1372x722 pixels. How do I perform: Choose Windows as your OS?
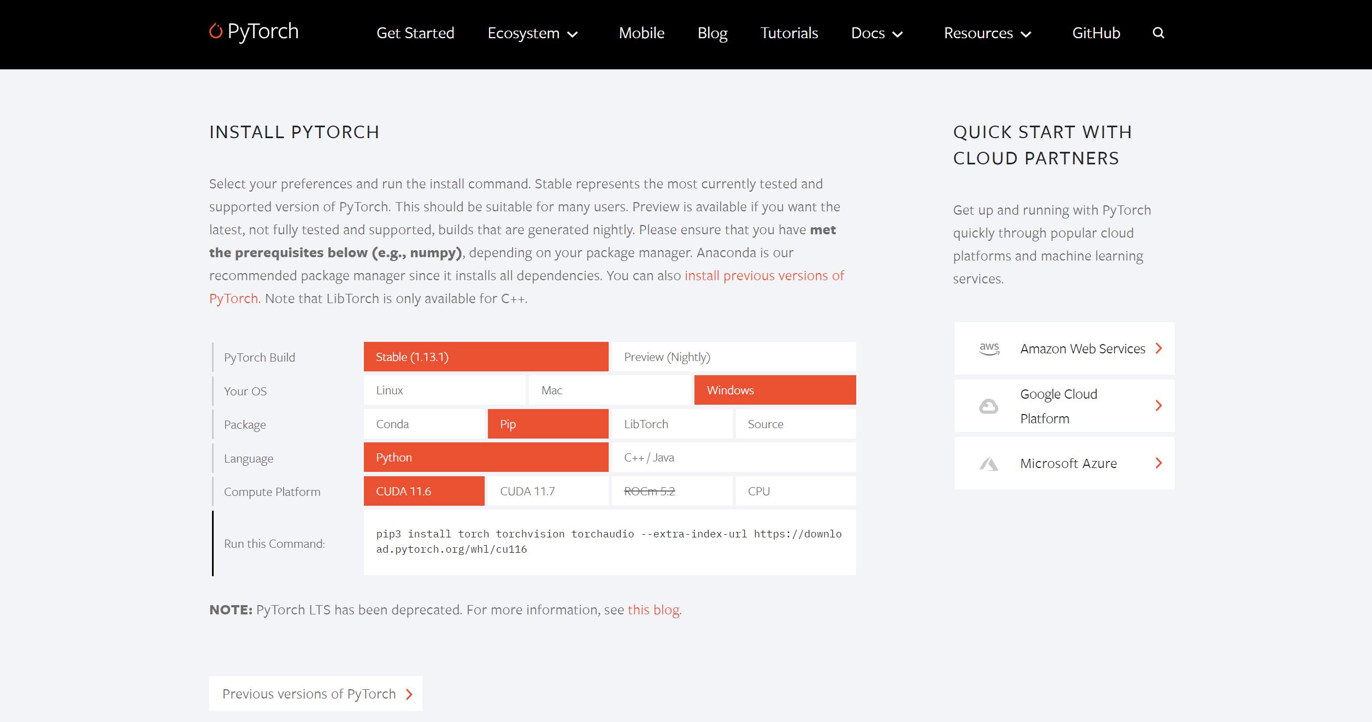click(x=775, y=390)
